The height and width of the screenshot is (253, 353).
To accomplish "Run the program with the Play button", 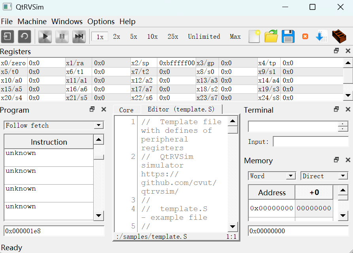I will (x=45, y=37).
